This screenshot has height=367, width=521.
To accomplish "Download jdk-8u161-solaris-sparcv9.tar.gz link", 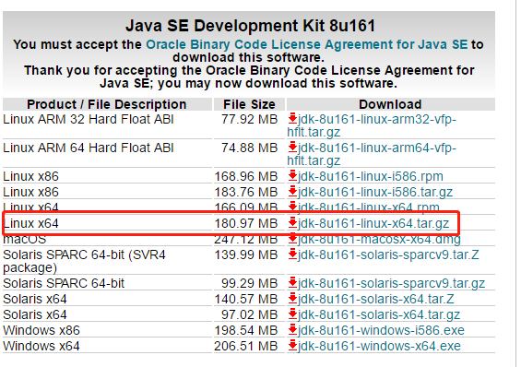I will [391, 283].
